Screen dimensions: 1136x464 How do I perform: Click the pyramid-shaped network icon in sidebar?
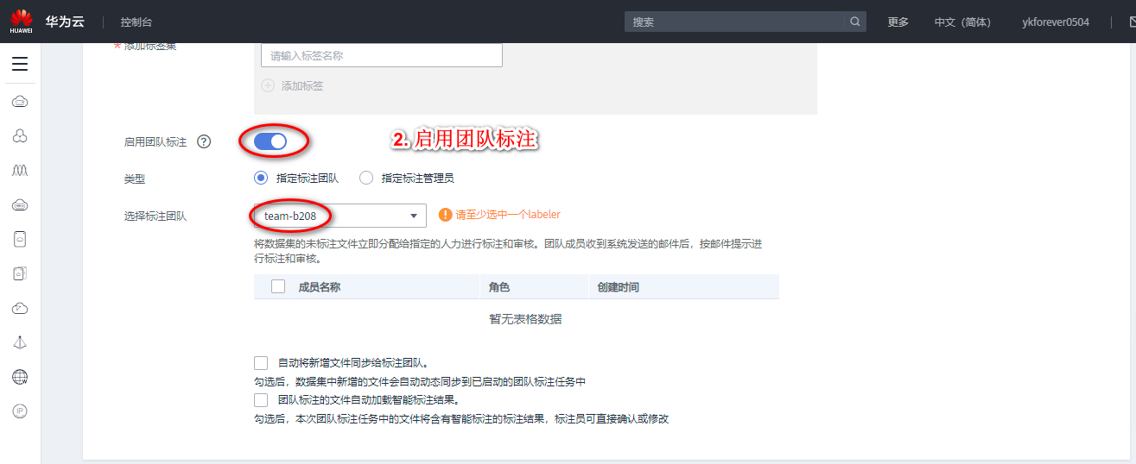pos(20,342)
